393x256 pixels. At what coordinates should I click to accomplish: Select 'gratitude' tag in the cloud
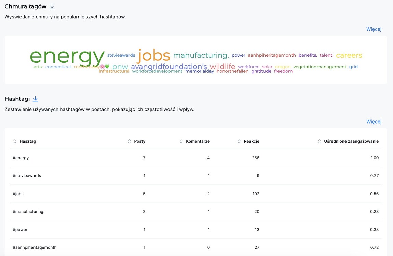click(261, 71)
